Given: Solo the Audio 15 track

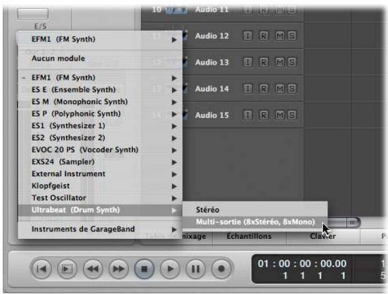Looking at the screenshot, I should point(292,115).
